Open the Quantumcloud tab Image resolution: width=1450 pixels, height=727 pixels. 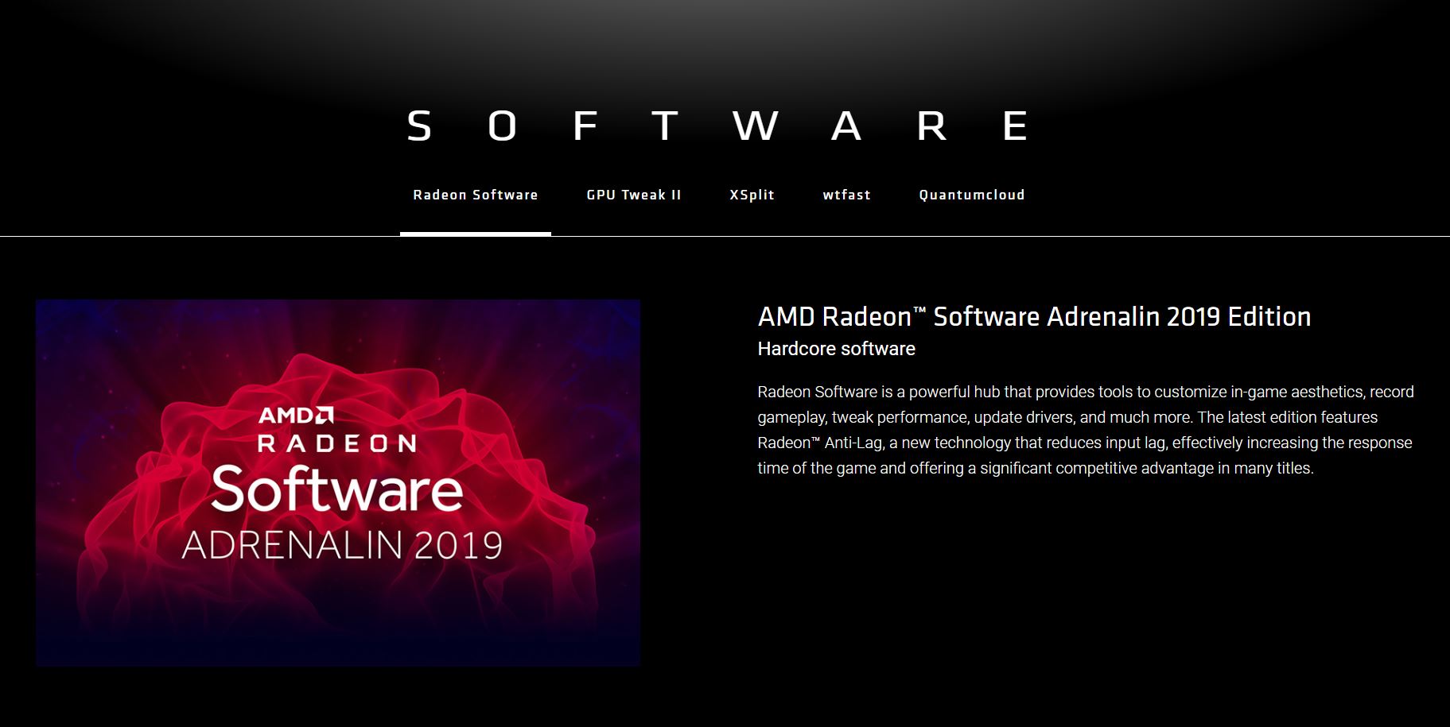(x=972, y=195)
